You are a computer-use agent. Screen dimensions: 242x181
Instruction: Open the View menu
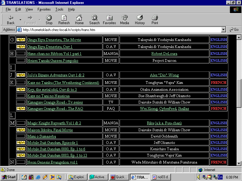pos(29,9)
